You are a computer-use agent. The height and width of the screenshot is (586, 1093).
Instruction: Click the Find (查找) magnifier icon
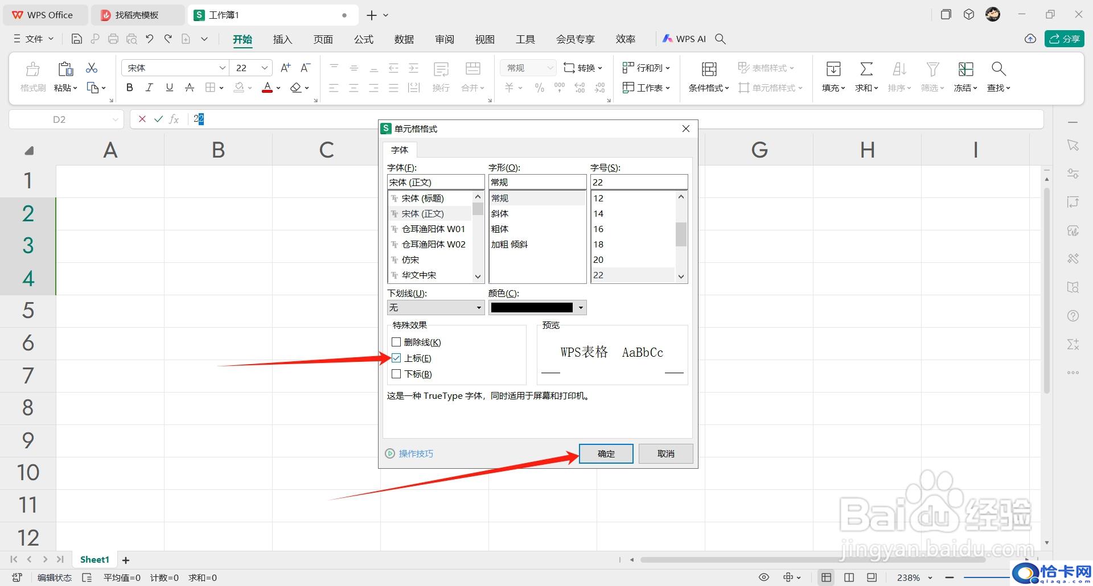tap(999, 69)
